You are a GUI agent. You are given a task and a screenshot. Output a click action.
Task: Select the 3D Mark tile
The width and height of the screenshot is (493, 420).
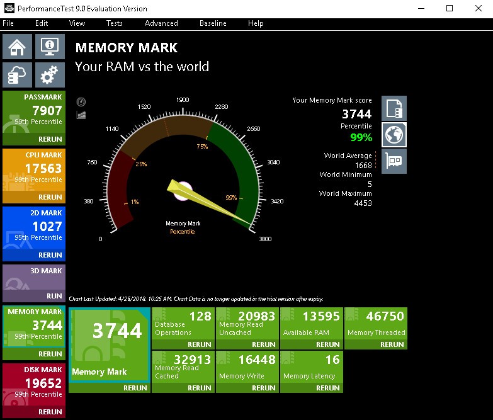click(x=34, y=278)
